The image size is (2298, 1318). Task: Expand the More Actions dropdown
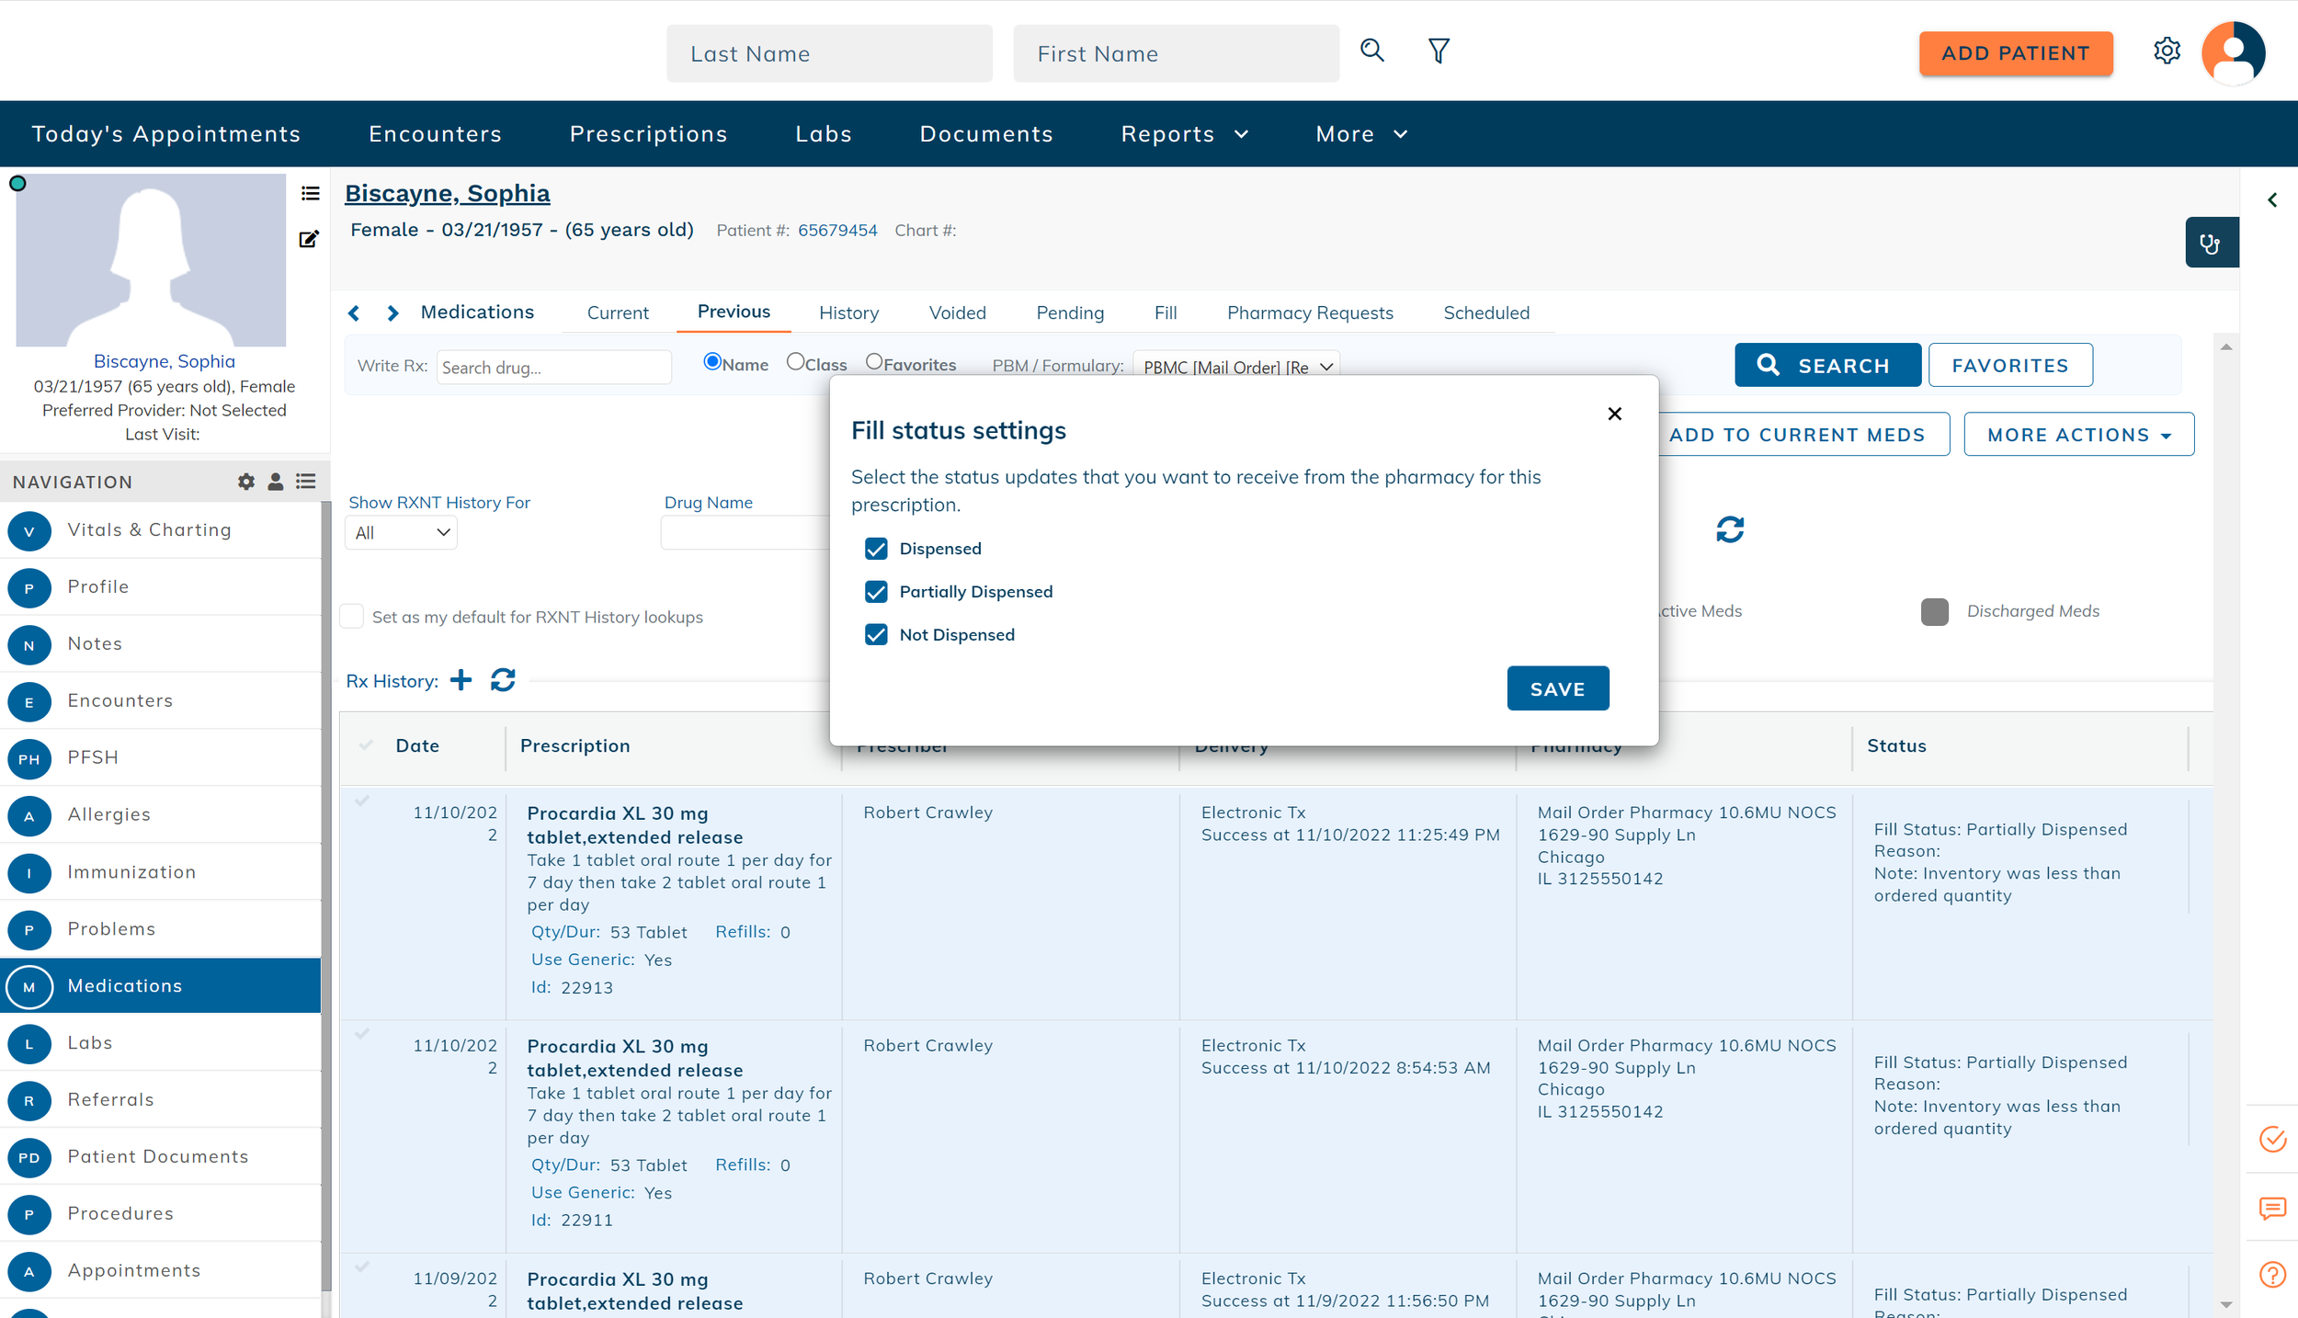tap(2078, 435)
